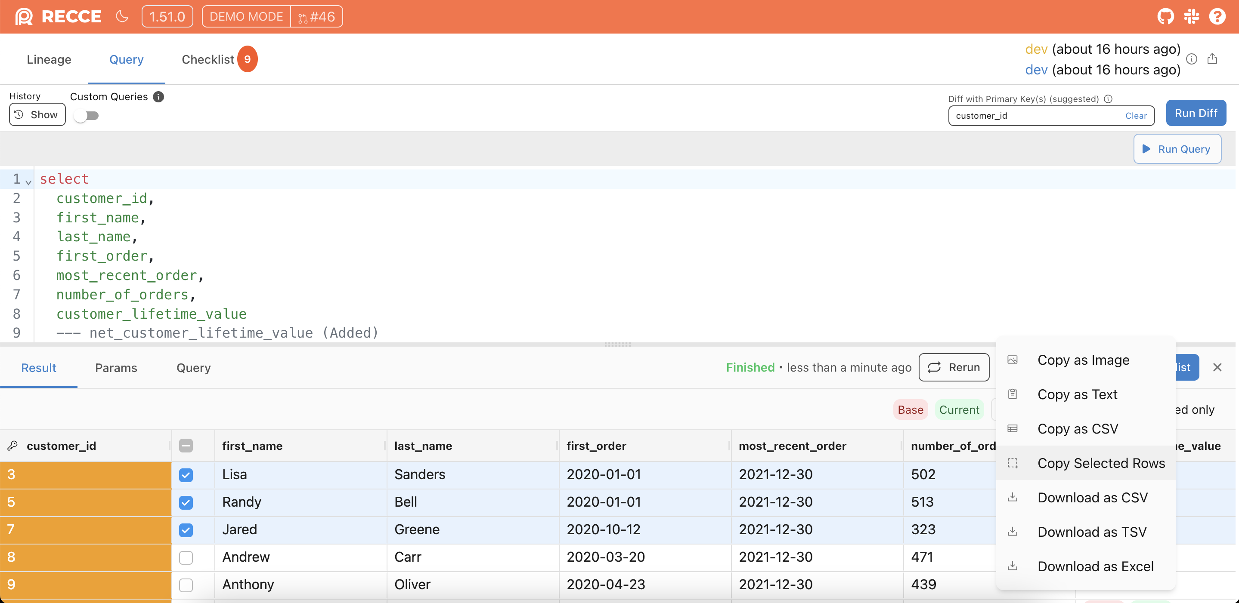Viewport: 1239px width, 603px height.
Task: Click the pull request #46 badge
Action: pyautogui.click(x=316, y=16)
